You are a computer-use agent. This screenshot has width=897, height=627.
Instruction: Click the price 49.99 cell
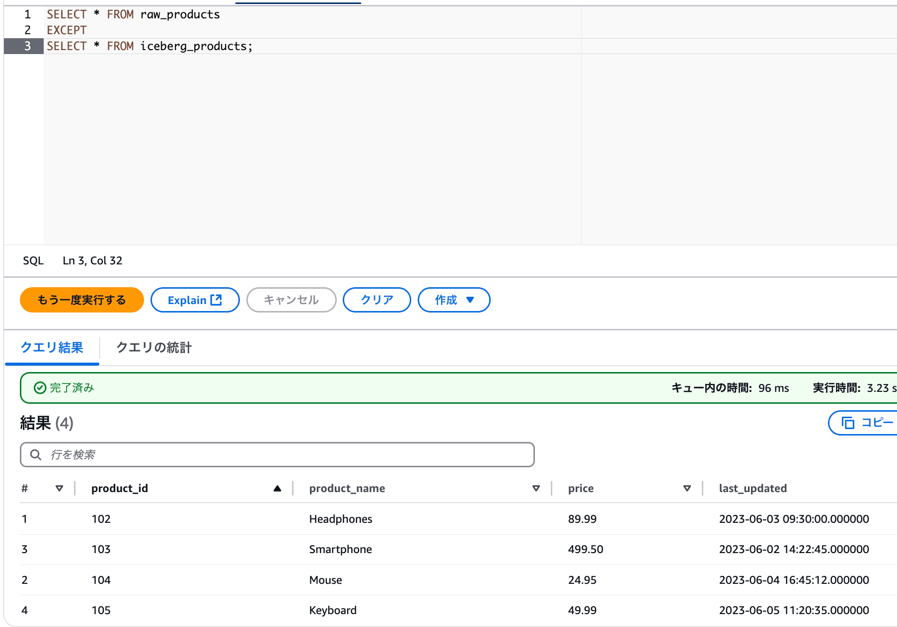(x=582, y=610)
